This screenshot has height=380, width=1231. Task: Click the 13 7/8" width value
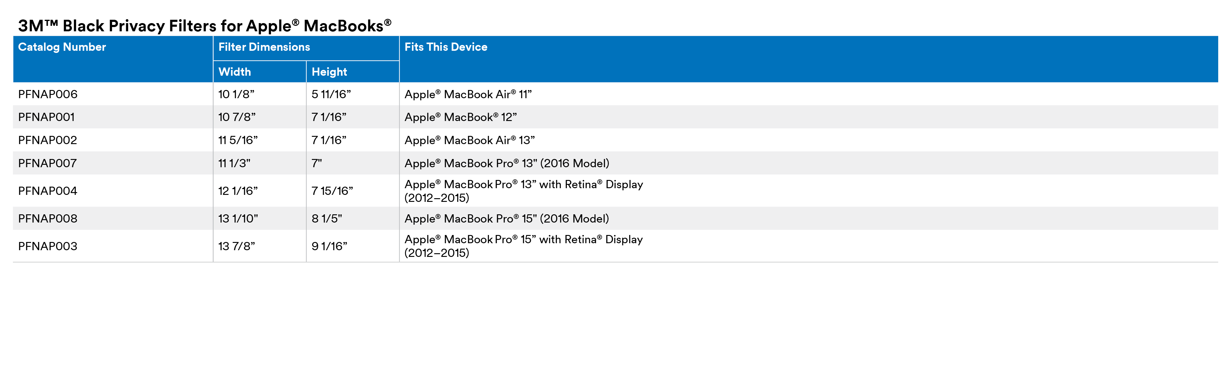[237, 247]
